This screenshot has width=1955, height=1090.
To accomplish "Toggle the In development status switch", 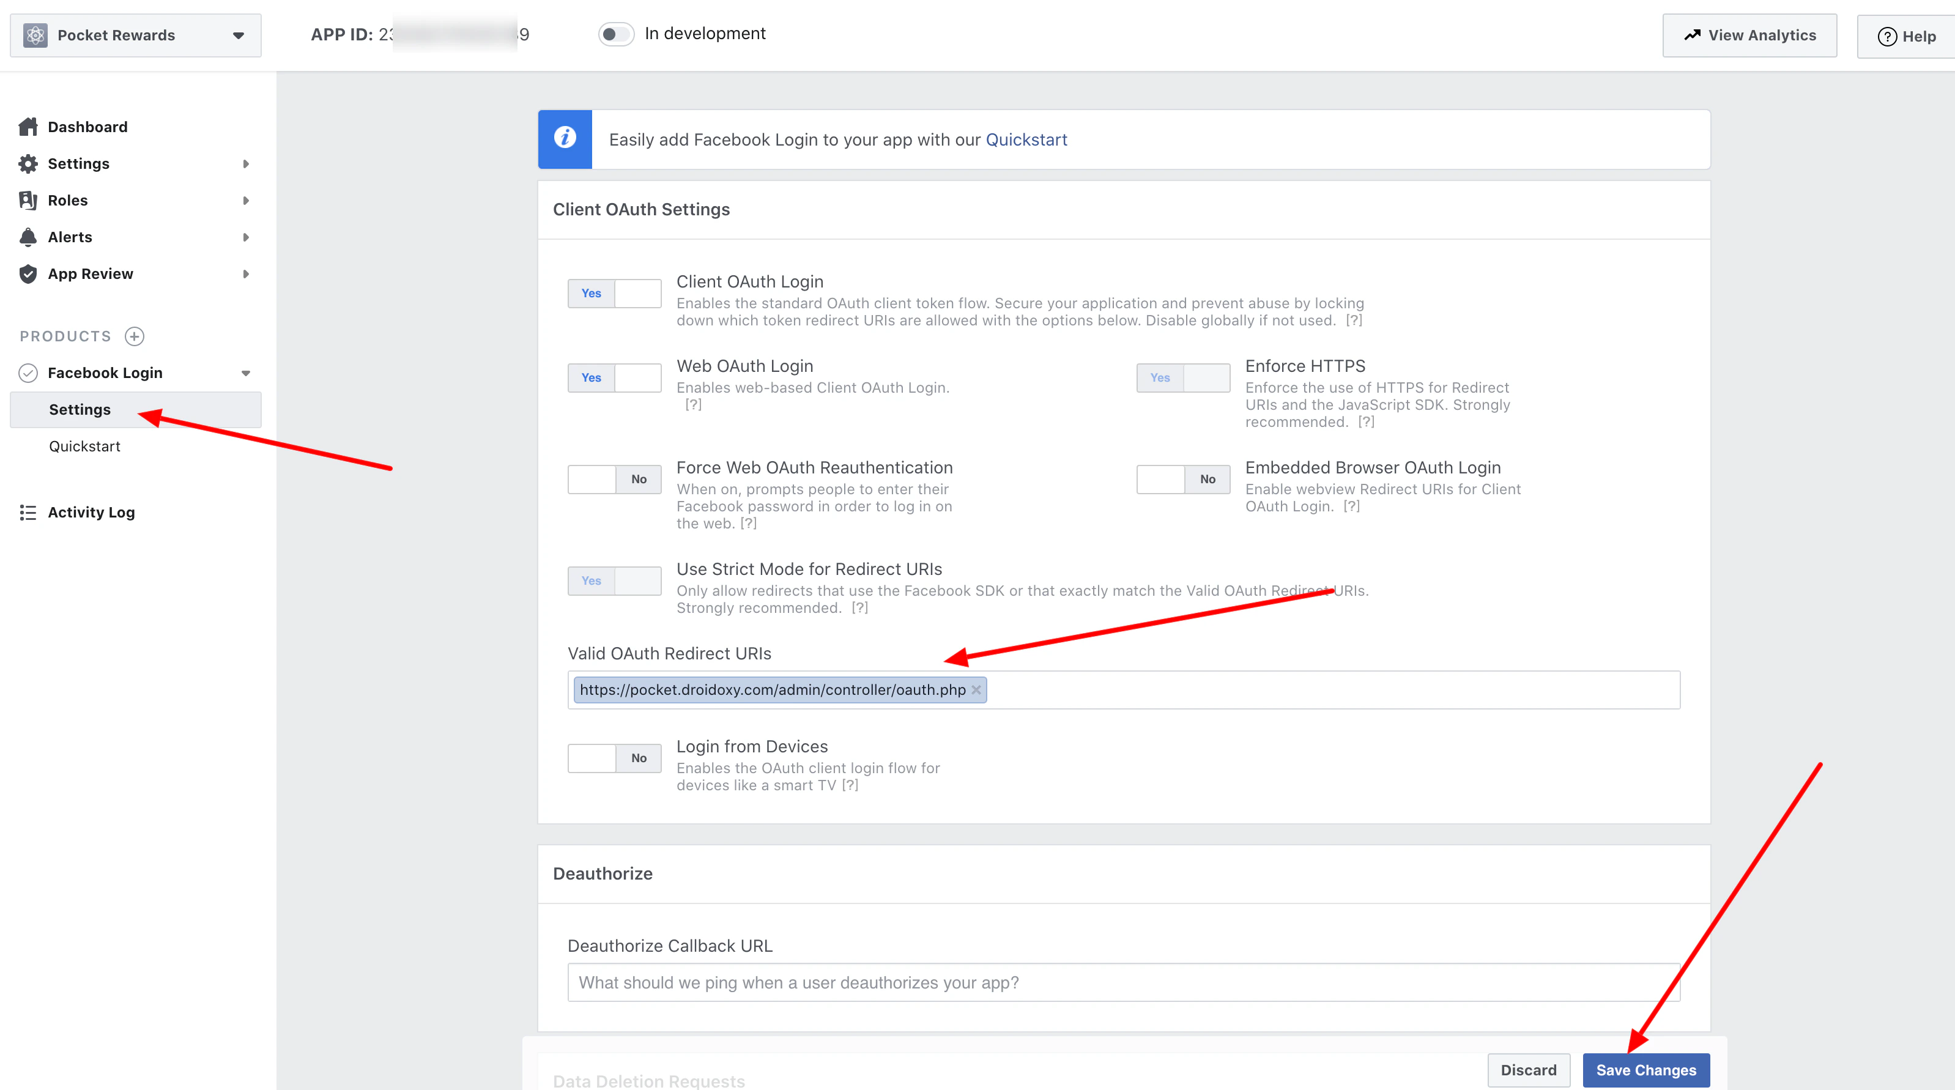I will tap(615, 34).
